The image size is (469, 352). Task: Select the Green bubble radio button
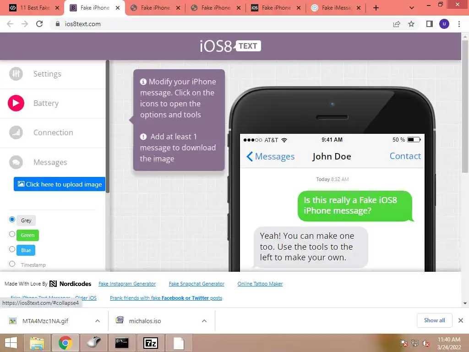point(12,234)
